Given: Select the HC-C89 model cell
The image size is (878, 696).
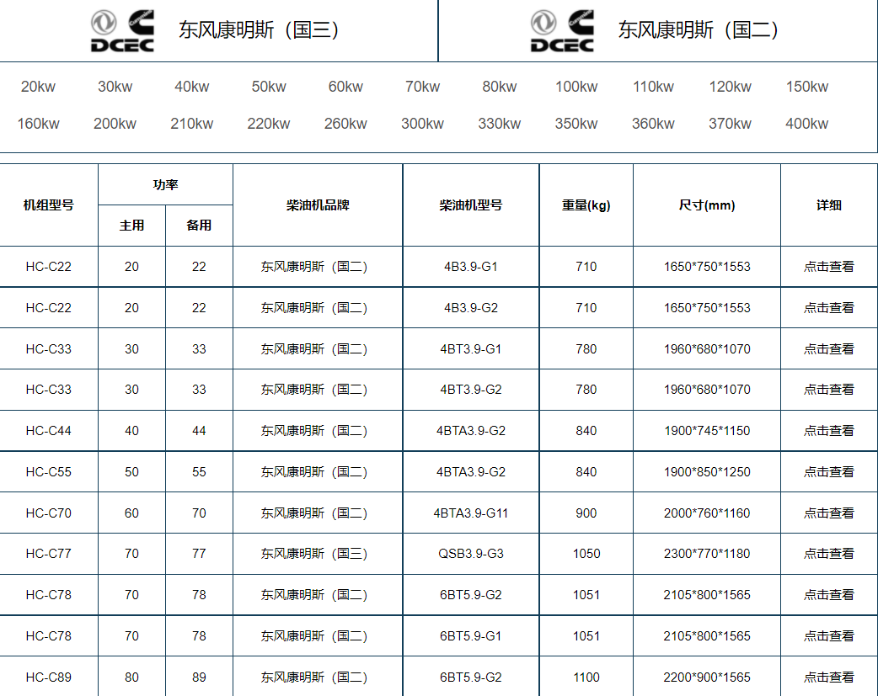Looking at the screenshot, I should tap(49, 677).
